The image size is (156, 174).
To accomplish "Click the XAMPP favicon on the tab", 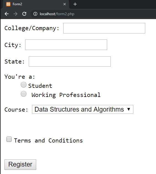I will 8,4.
